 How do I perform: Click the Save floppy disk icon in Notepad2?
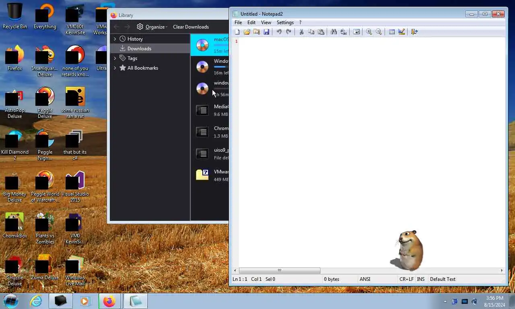(x=266, y=32)
